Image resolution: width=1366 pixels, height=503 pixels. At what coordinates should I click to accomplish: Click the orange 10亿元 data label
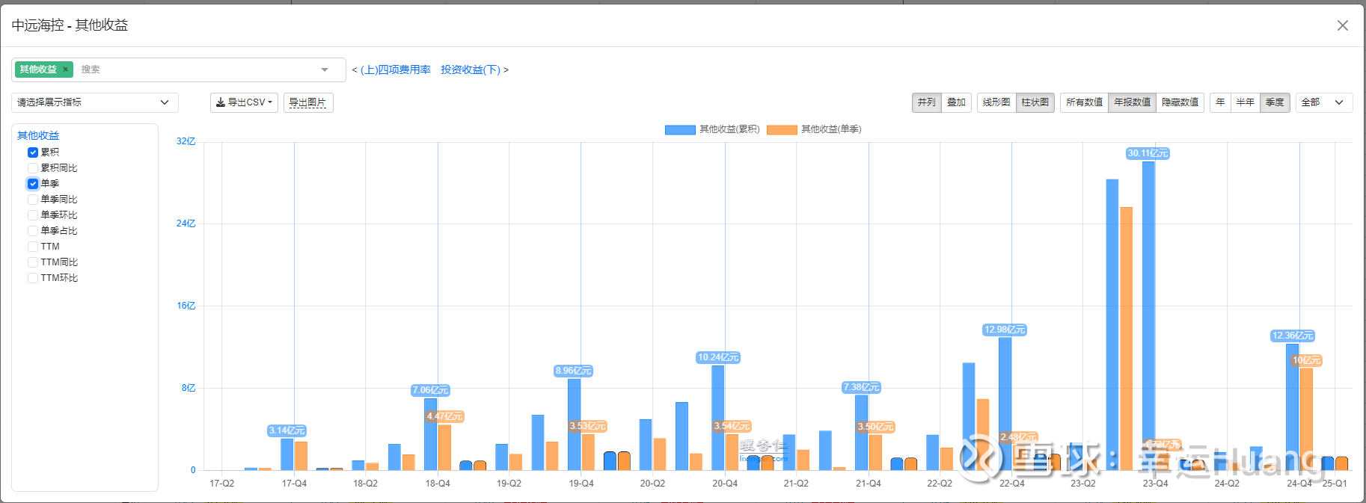(x=1307, y=360)
